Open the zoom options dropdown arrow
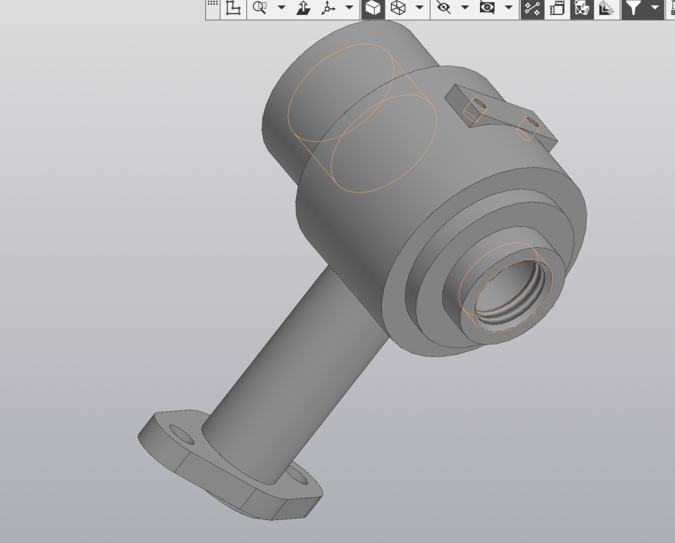Screen dimensions: 675x543 (x=281, y=7)
